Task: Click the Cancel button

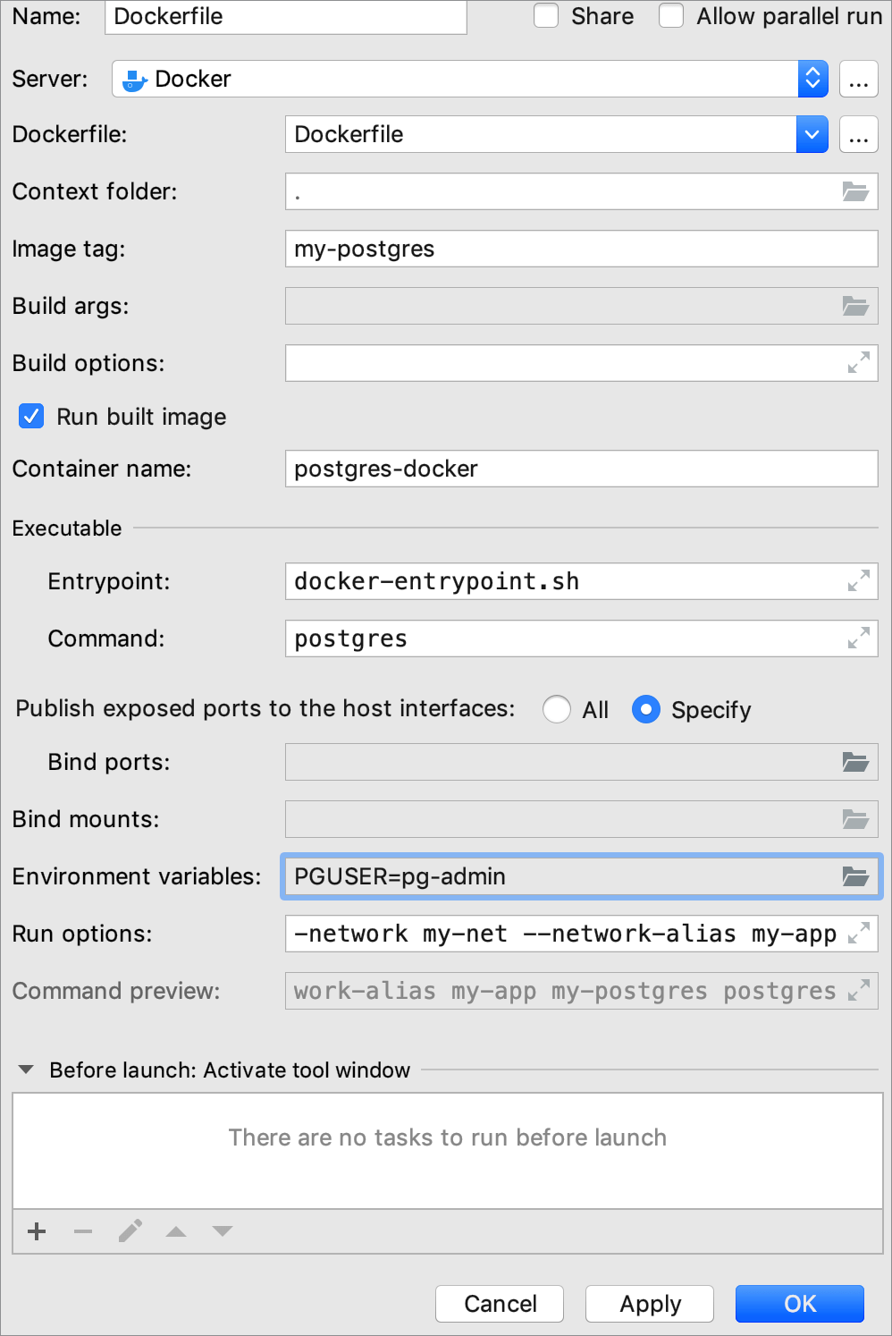Action: (500, 1304)
